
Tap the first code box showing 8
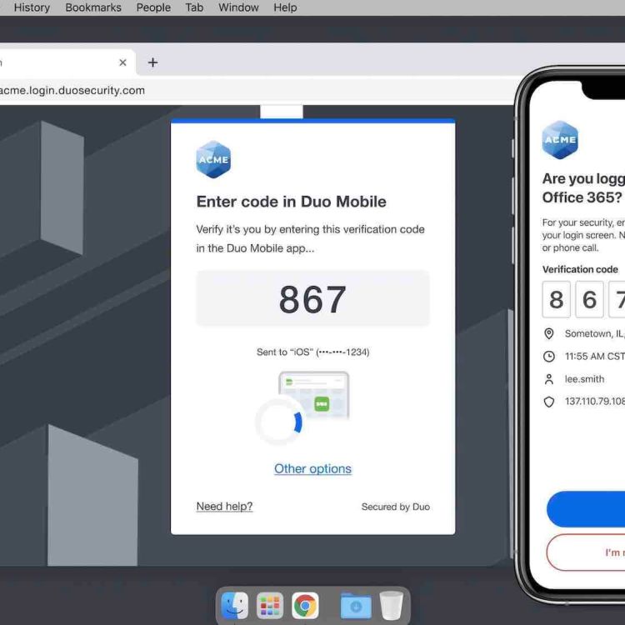point(556,299)
